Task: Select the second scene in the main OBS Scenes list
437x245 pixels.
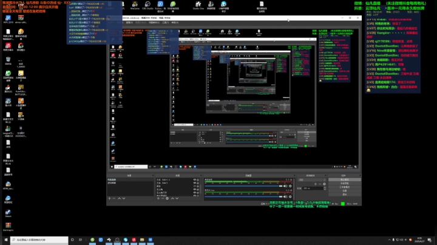Action: click(x=130, y=183)
